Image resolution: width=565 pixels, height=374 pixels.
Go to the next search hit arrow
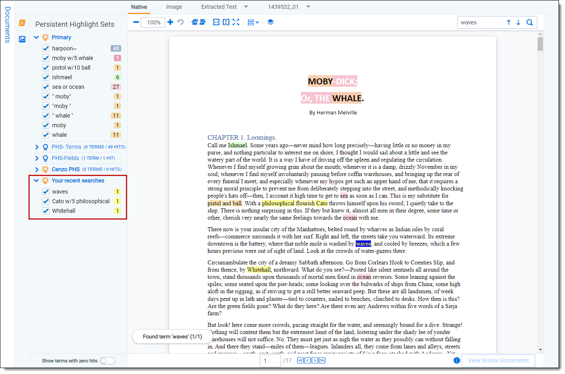(x=518, y=22)
